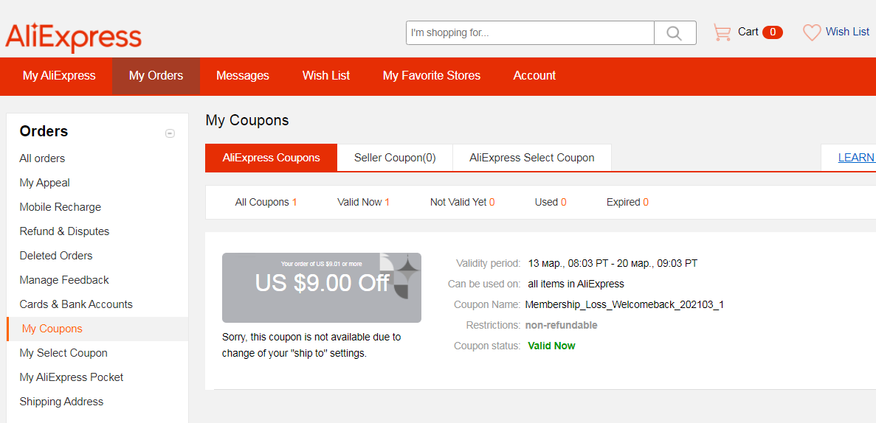Open My Select Coupon in sidebar
The height and width of the screenshot is (423, 876).
(x=63, y=353)
